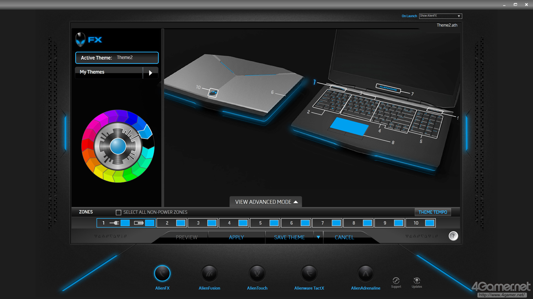Select the AlienFX module icon

pyautogui.click(x=162, y=274)
